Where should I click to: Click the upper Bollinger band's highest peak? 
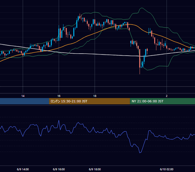(142, 8)
